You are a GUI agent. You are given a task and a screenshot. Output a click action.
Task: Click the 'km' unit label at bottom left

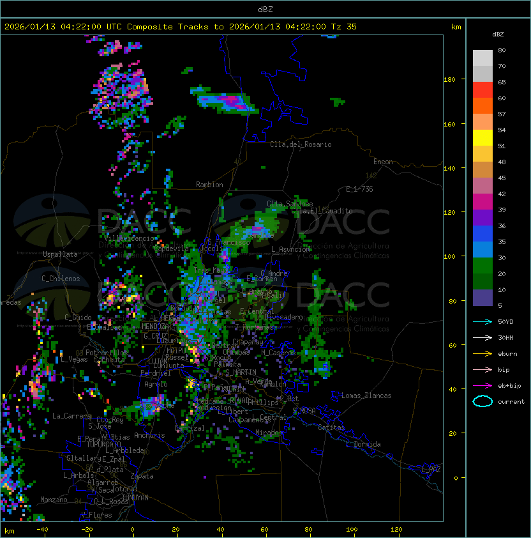pos(10,531)
